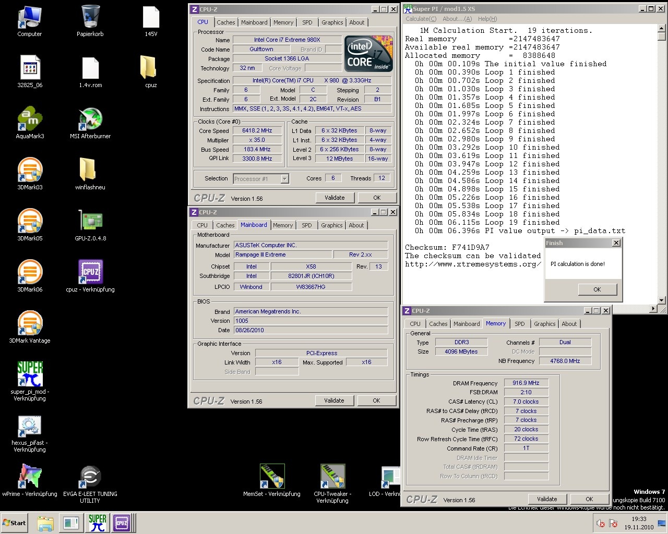Click the Rampage III Extreme model field
This screenshot has height=534, width=668.
click(x=283, y=254)
